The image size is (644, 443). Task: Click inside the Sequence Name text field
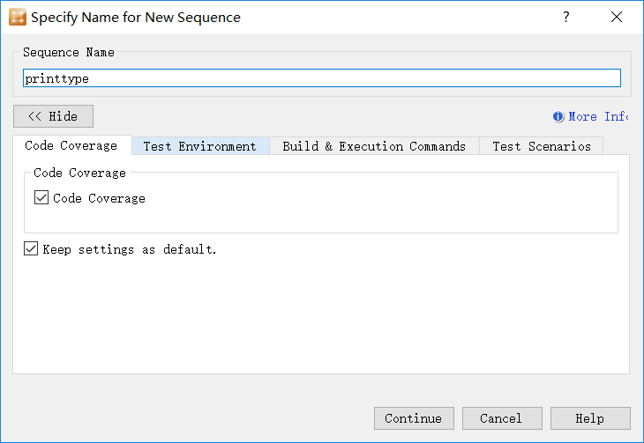click(321, 78)
